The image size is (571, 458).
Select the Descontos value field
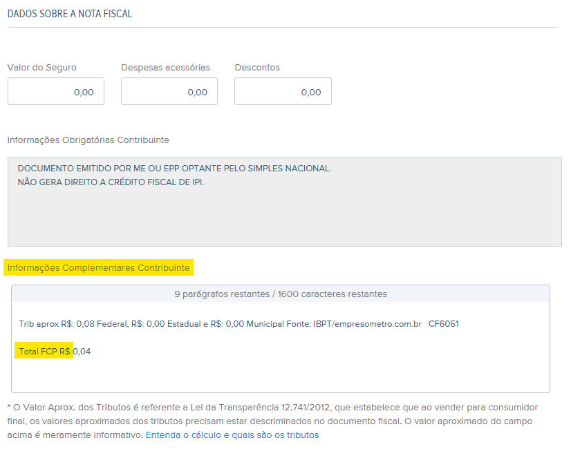[x=283, y=92]
